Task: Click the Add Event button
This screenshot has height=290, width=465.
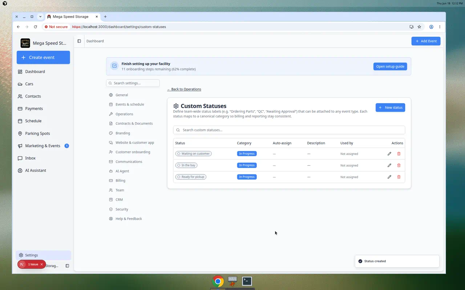Action: click(x=426, y=41)
